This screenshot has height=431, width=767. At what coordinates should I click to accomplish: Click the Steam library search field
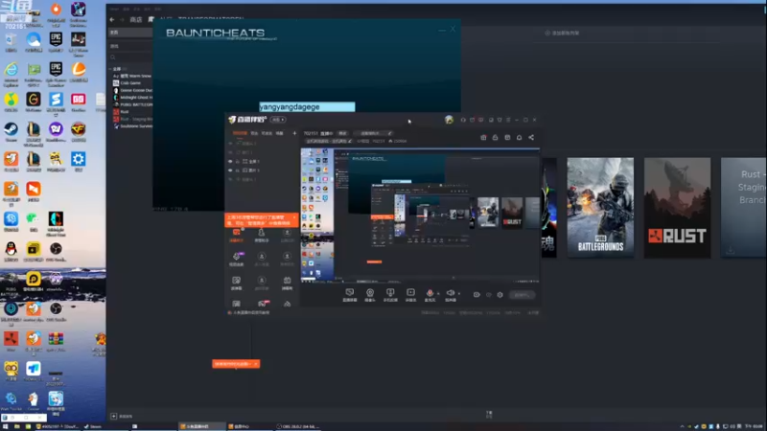click(130, 57)
